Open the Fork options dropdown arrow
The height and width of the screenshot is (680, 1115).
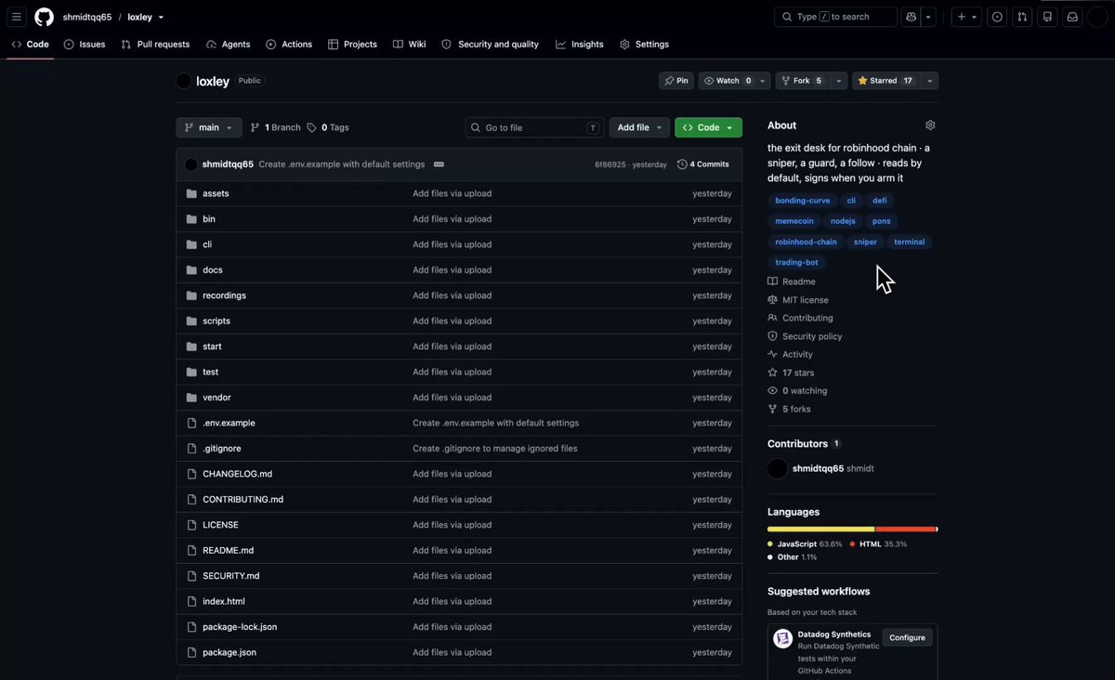click(839, 81)
